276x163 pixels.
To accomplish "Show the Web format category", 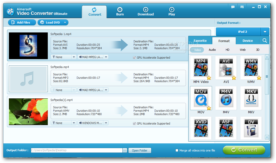I will 243,50.
